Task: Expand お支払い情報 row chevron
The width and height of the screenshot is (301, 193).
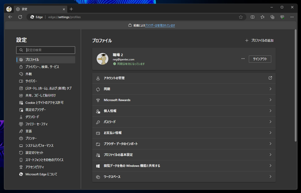Action: (270, 133)
